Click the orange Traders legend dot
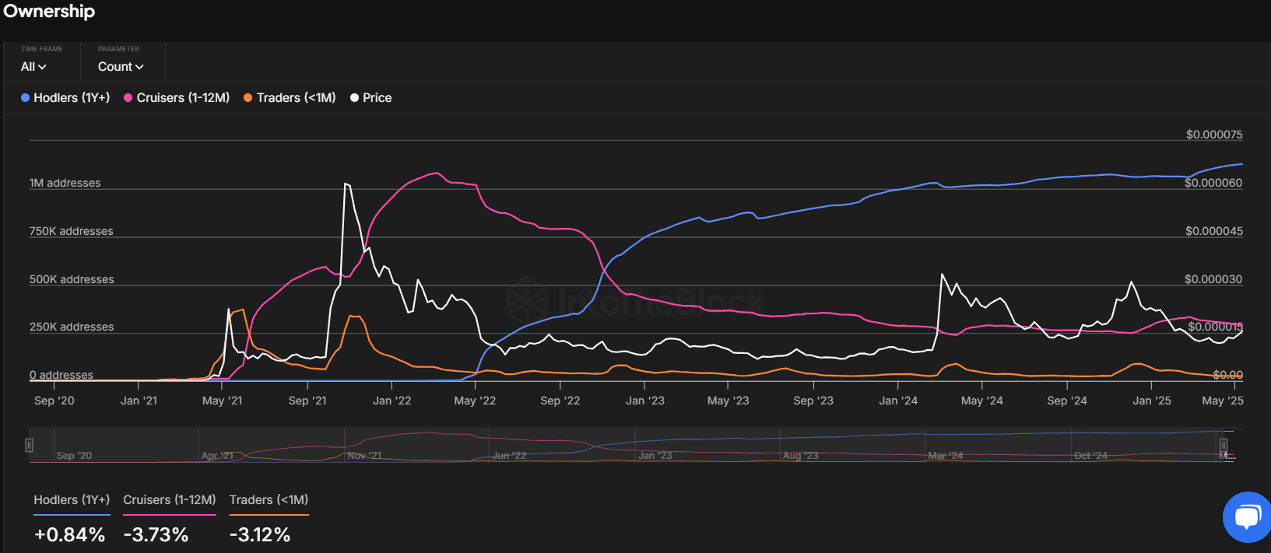This screenshot has height=553, width=1271. coord(248,98)
